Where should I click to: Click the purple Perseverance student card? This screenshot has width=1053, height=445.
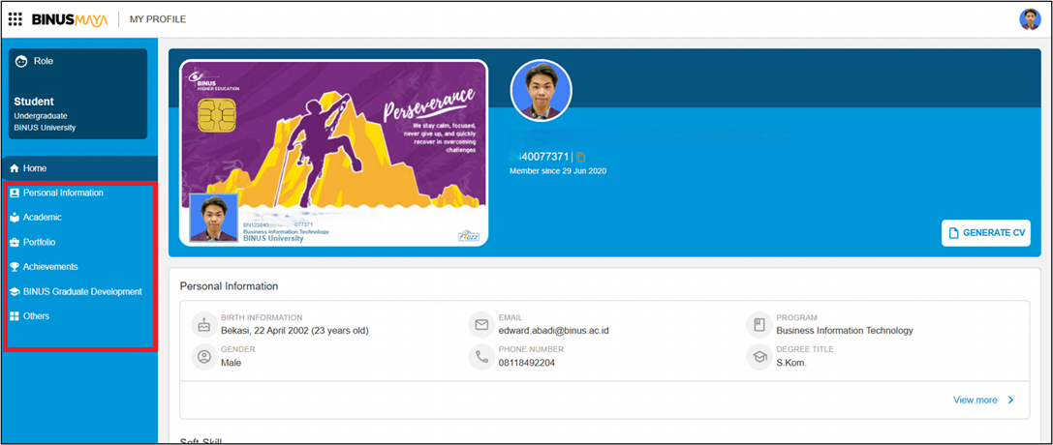[x=334, y=153]
